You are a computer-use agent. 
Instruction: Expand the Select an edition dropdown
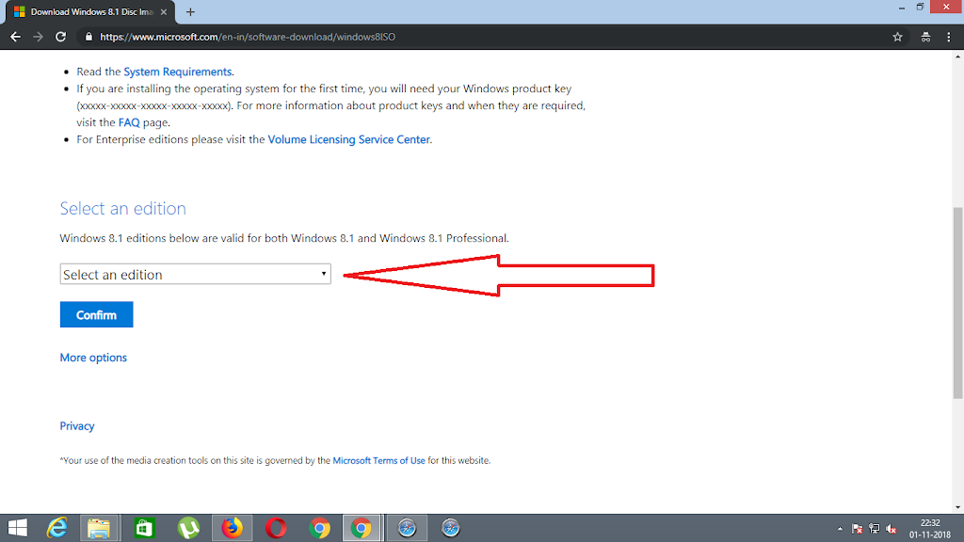[x=195, y=275]
